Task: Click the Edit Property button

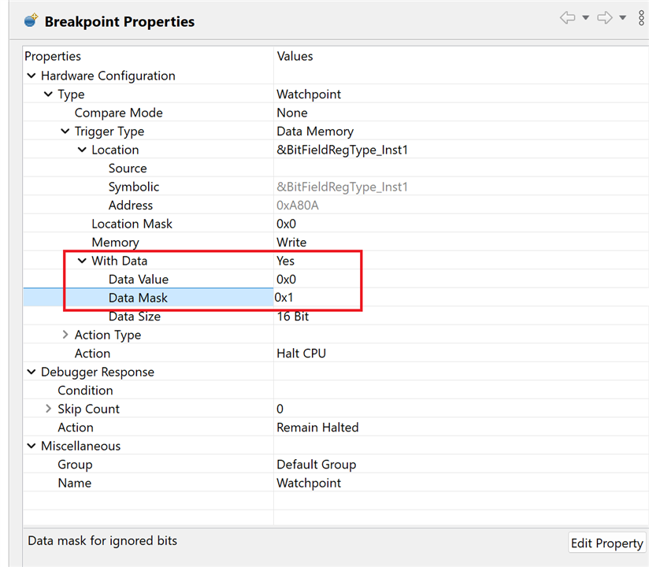Action: coord(606,543)
